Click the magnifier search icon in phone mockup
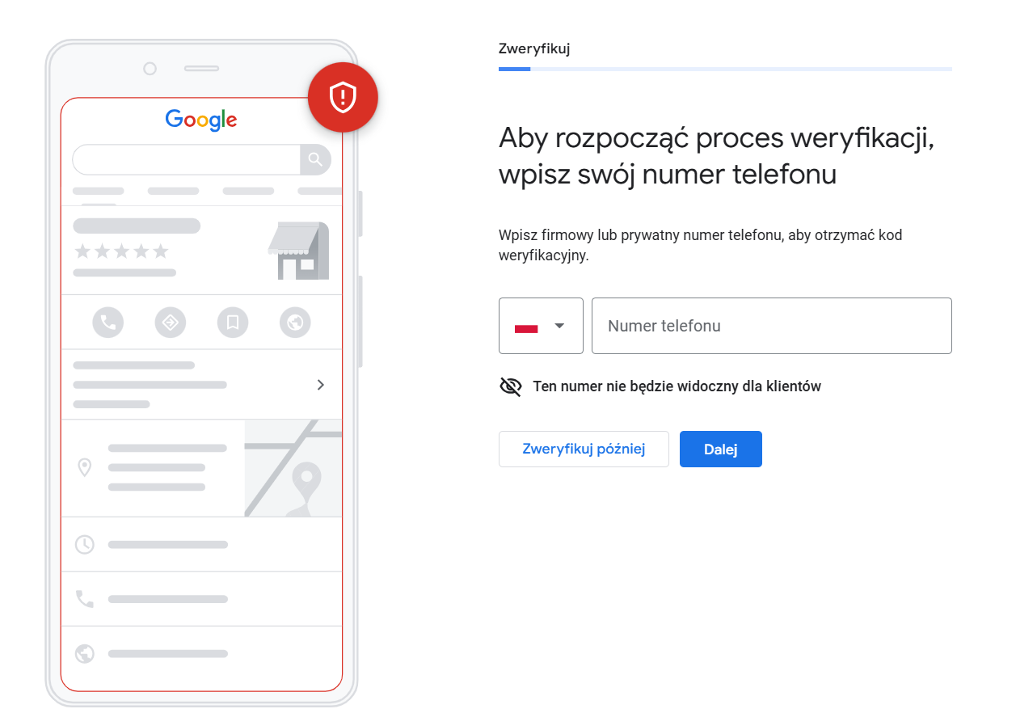The image size is (1016, 709). (315, 159)
